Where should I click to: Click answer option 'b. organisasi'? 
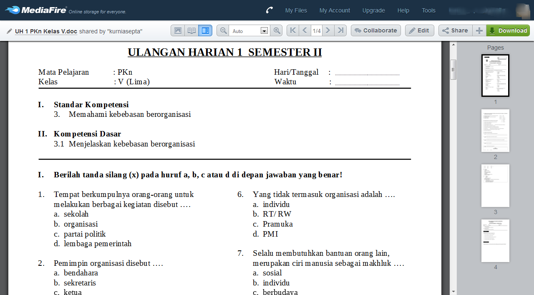point(76,224)
